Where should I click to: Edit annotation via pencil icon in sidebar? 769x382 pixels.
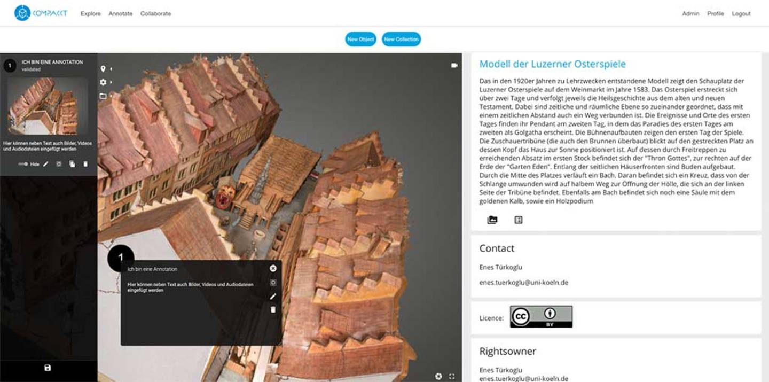(x=45, y=164)
